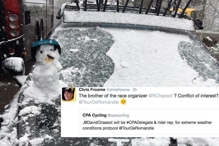Click the neutral face emoji in tweet
Viewport: 219px width, 146px height.
123,102
